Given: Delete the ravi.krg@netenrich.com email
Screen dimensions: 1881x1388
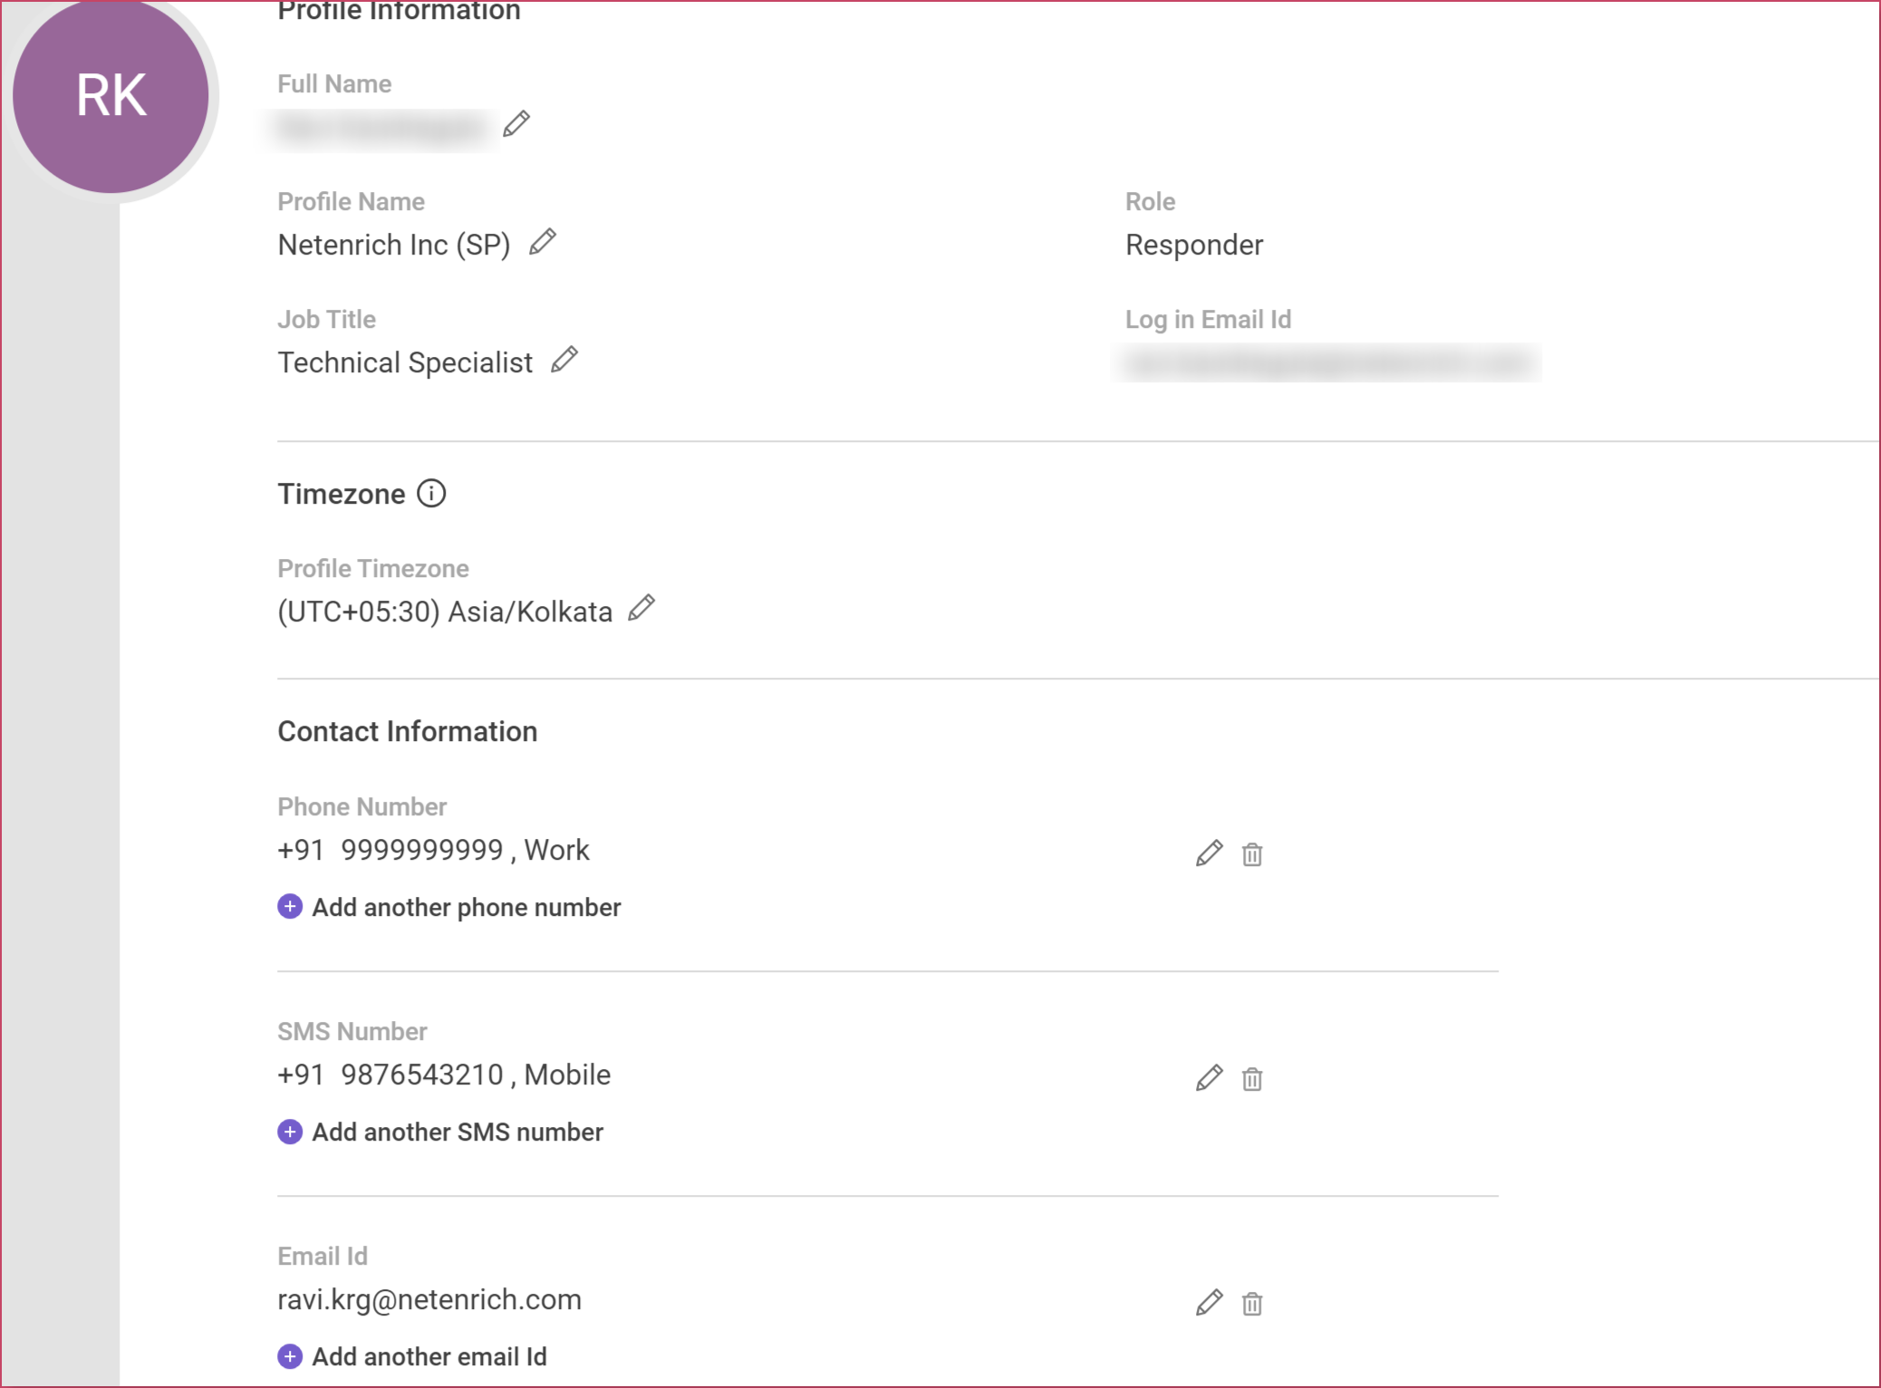Looking at the screenshot, I should pos(1252,1304).
